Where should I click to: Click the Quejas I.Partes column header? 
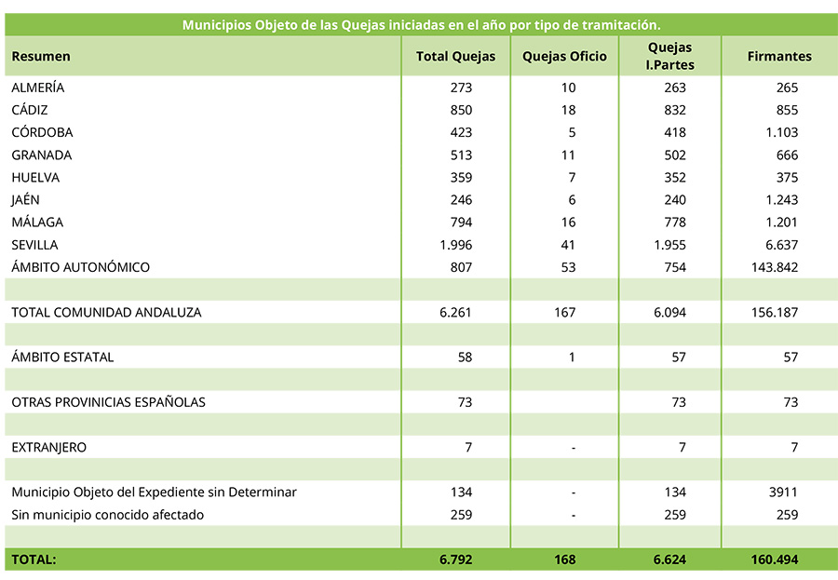click(670, 57)
